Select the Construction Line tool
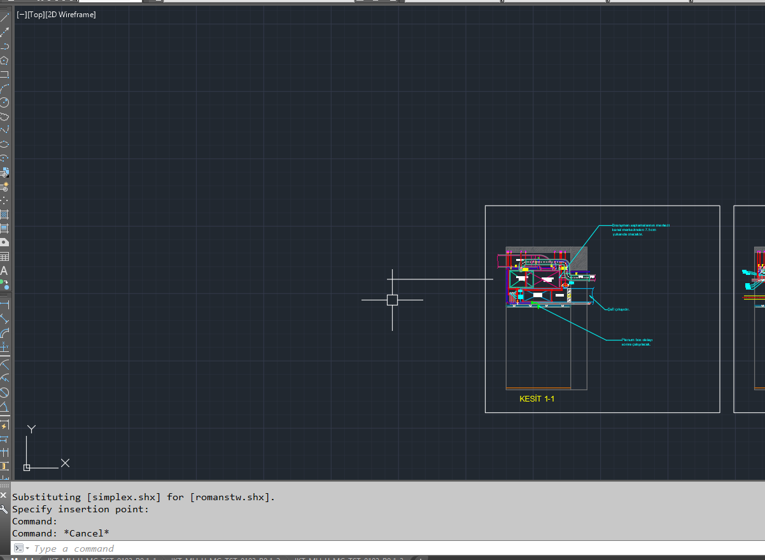The width and height of the screenshot is (765, 560). 4,32
